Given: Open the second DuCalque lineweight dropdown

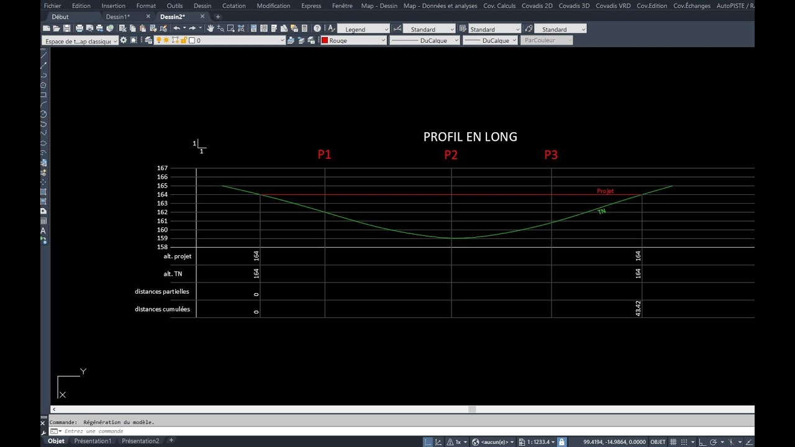Looking at the screenshot, I should [x=490, y=40].
